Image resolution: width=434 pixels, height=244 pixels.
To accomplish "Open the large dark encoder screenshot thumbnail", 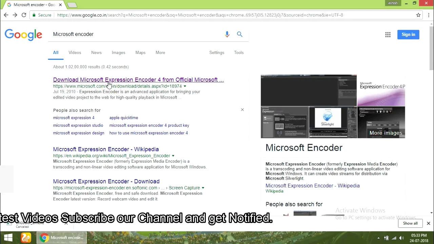I will point(309,90).
